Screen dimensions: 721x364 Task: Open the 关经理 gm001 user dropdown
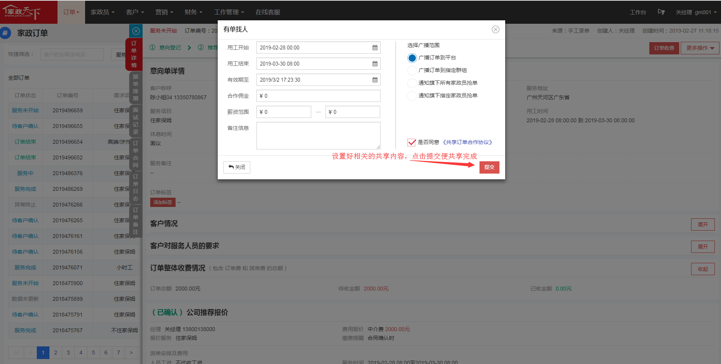tap(696, 12)
